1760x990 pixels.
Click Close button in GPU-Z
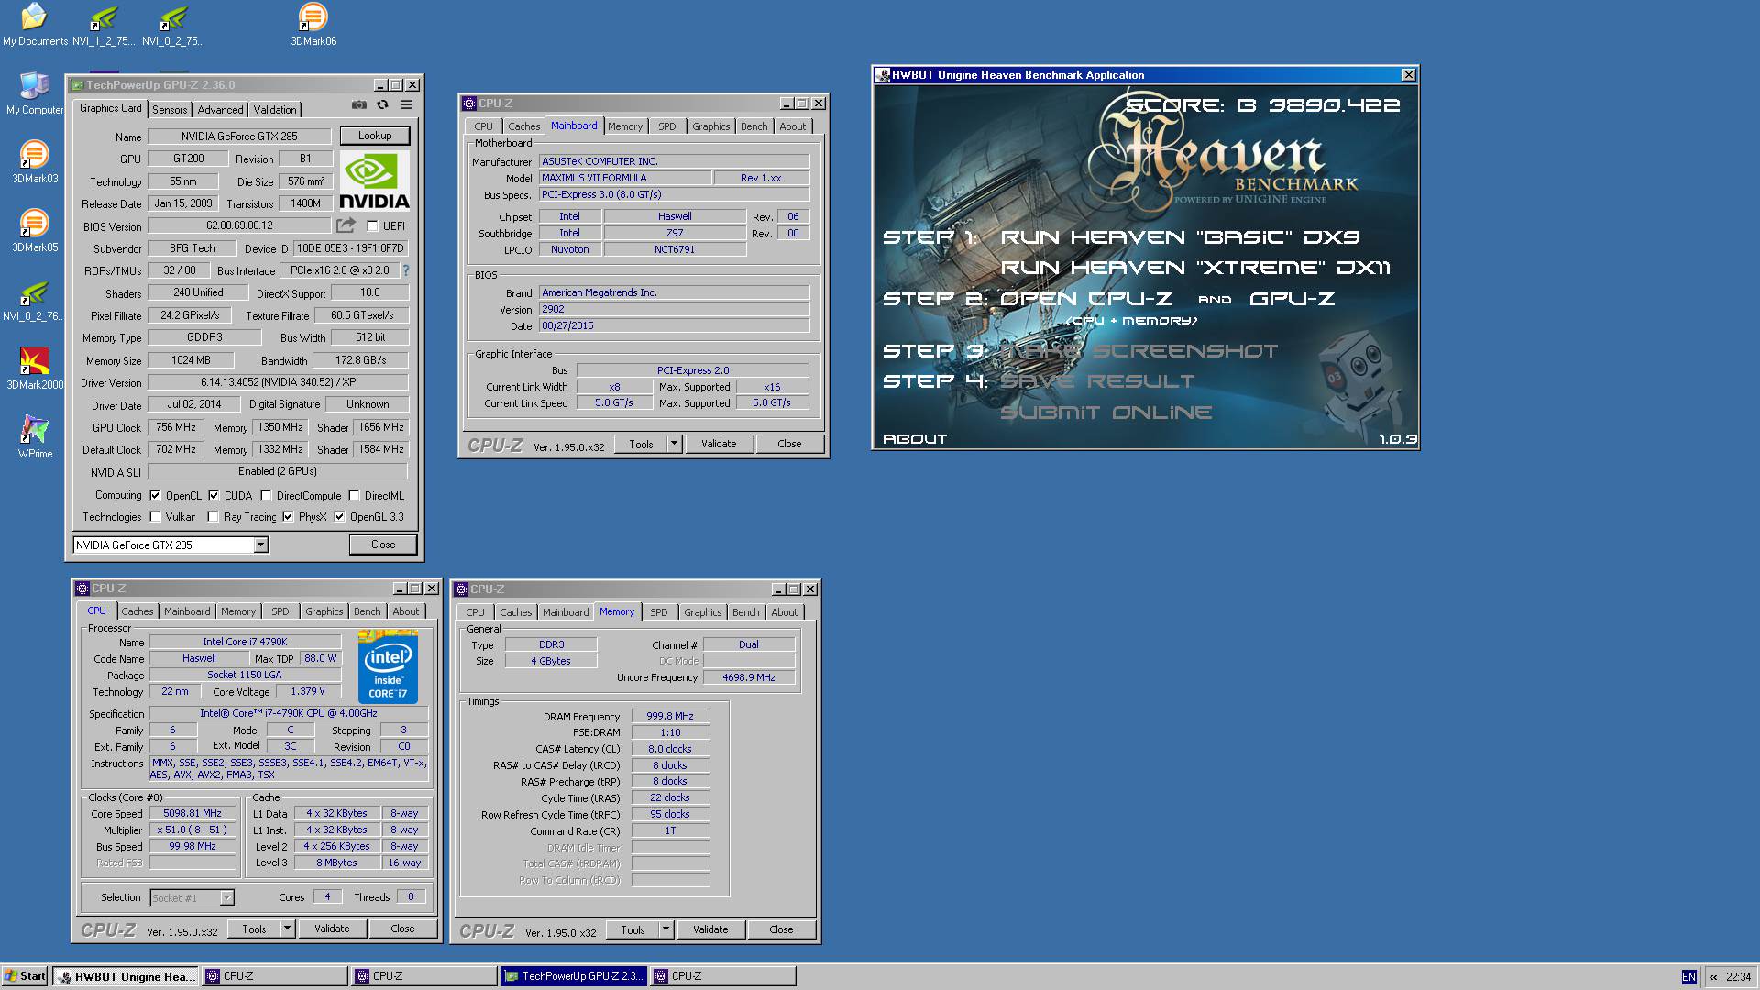click(383, 544)
